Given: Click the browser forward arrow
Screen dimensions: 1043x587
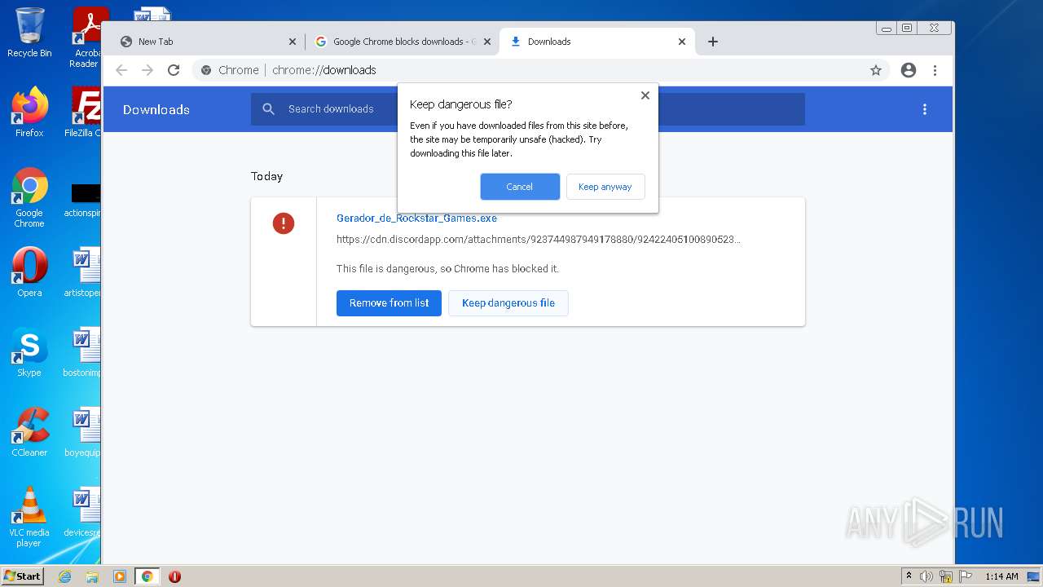Looking at the screenshot, I should tap(147, 70).
